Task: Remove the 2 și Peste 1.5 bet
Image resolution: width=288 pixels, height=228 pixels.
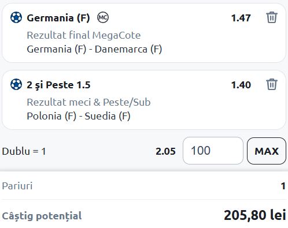Action: coord(272,84)
